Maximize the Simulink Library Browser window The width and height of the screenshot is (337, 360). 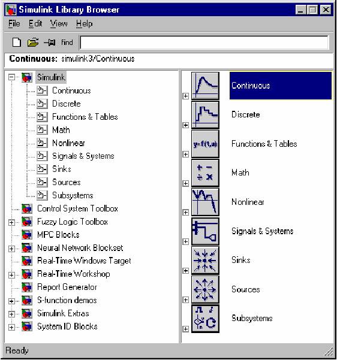[312, 10]
